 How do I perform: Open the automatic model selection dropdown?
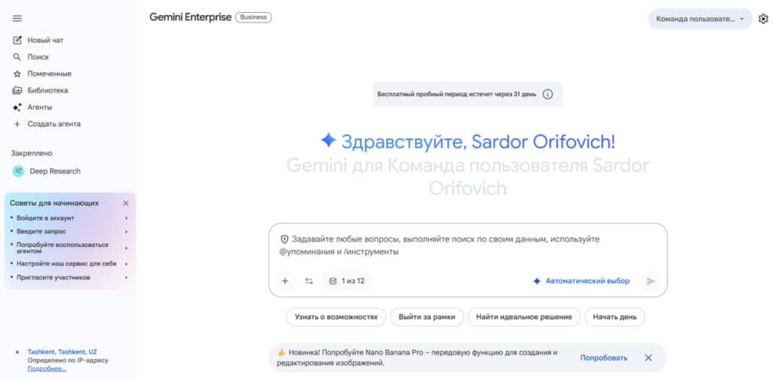(x=581, y=281)
